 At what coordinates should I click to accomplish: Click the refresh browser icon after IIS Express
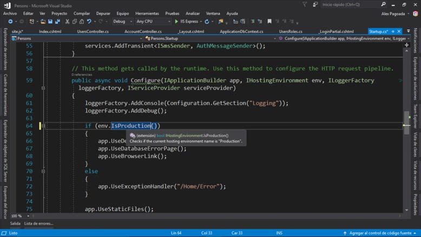pos(207,22)
